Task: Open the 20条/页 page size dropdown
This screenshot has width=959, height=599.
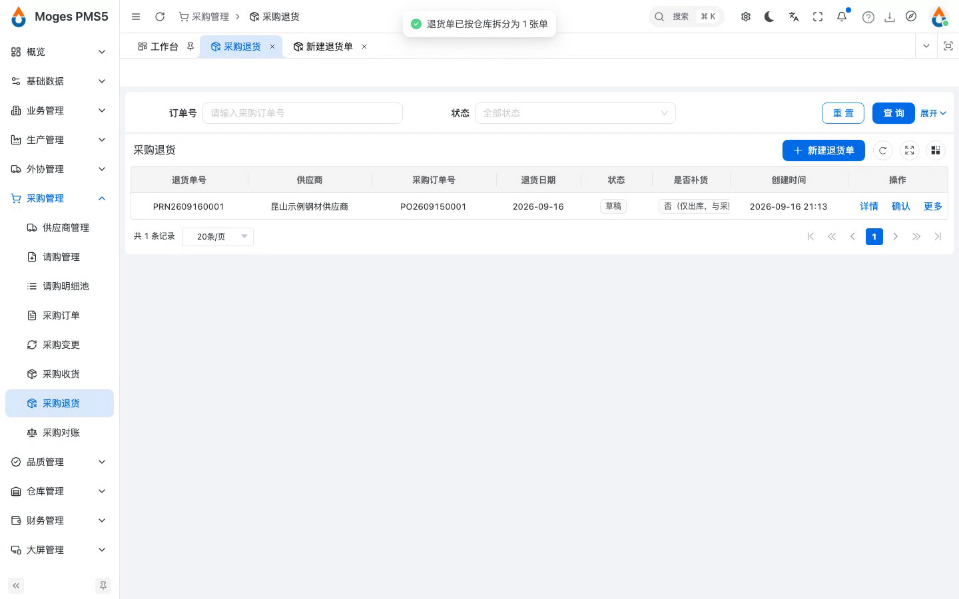Action: [218, 236]
